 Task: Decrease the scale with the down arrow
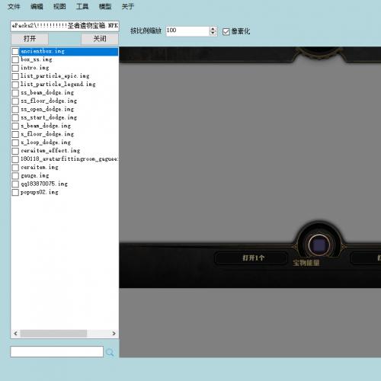point(213,34)
